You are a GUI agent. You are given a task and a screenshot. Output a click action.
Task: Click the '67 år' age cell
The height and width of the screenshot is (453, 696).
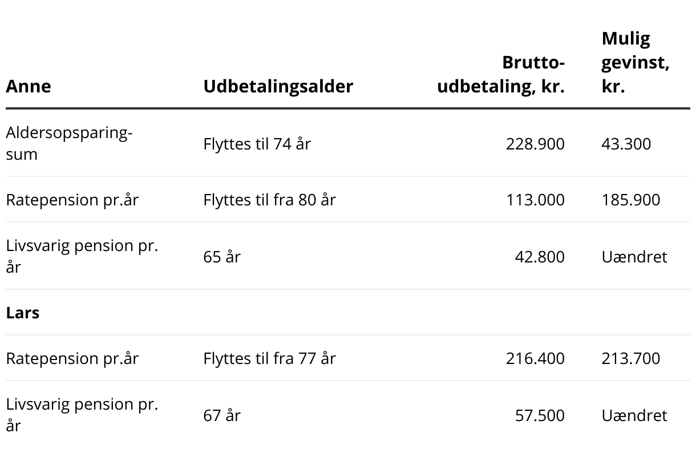(222, 415)
